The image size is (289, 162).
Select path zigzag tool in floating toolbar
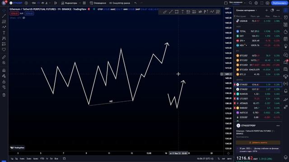click(x=212, y=12)
